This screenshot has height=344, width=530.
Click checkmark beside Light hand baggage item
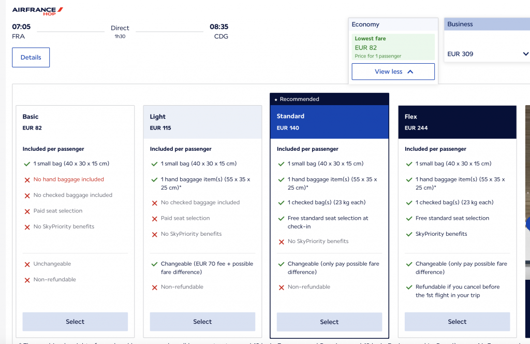tap(154, 180)
